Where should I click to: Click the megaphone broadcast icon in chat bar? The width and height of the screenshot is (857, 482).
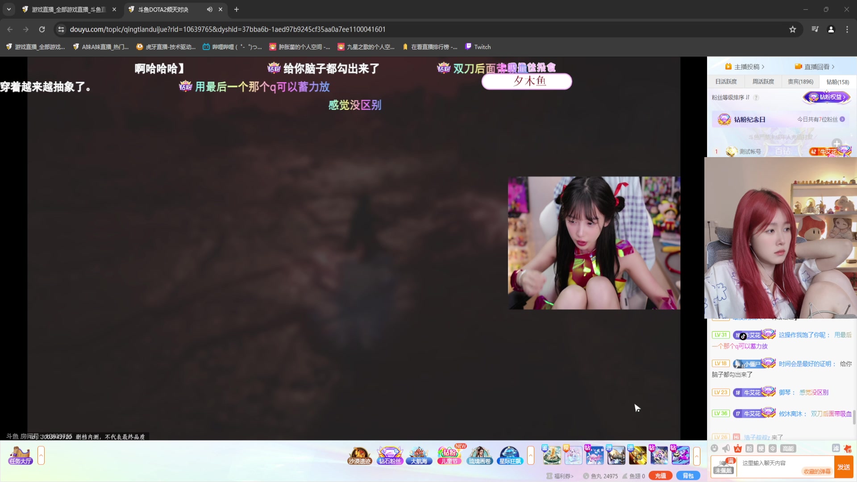coord(726,449)
